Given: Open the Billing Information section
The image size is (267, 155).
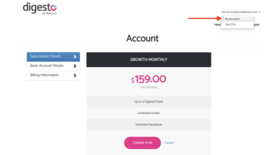Looking at the screenshot, I should tap(53, 76).
